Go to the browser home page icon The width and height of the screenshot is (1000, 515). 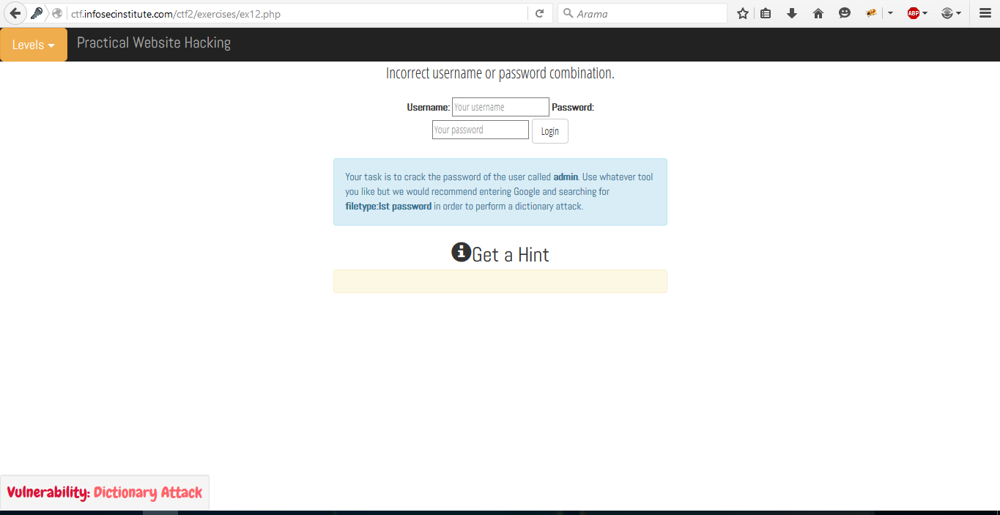(818, 13)
